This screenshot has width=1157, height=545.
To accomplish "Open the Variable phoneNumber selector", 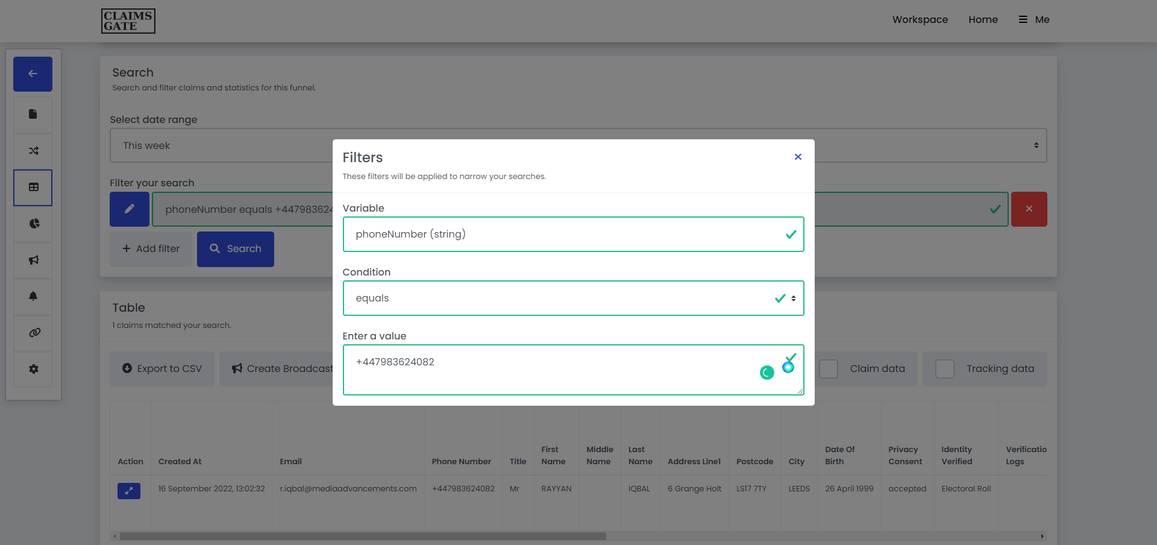I will pos(572,234).
